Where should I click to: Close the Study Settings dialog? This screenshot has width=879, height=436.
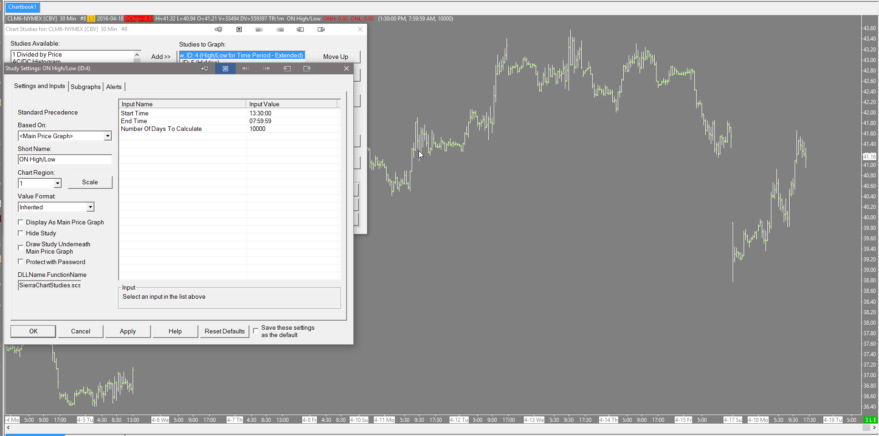[x=346, y=68]
